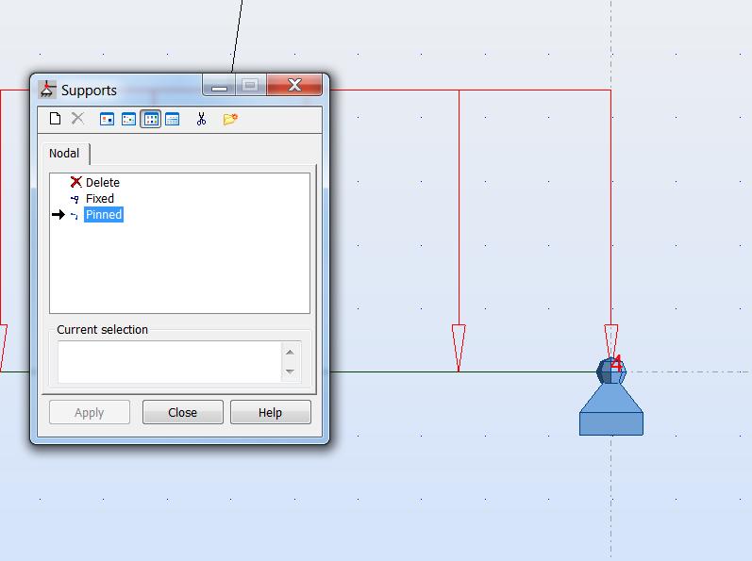Click the Close button
The image size is (752, 561).
(x=183, y=412)
